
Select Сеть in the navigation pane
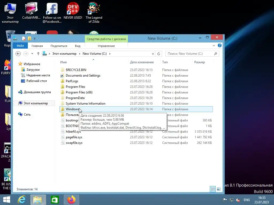click(27, 114)
